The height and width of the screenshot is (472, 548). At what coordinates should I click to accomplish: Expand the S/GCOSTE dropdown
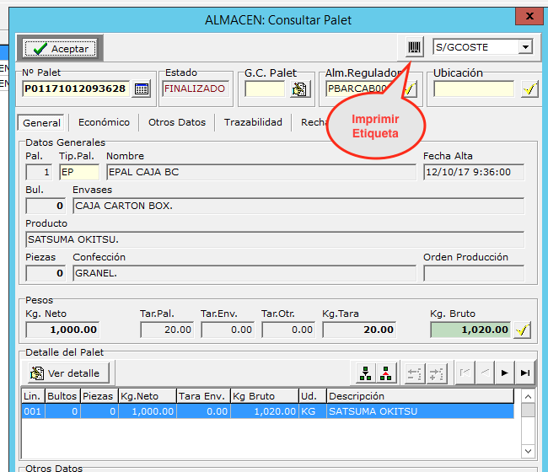(x=525, y=47)
